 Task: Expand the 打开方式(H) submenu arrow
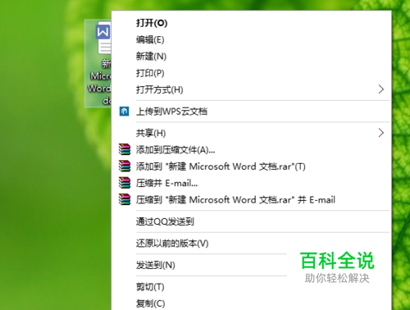pos(381,89)
